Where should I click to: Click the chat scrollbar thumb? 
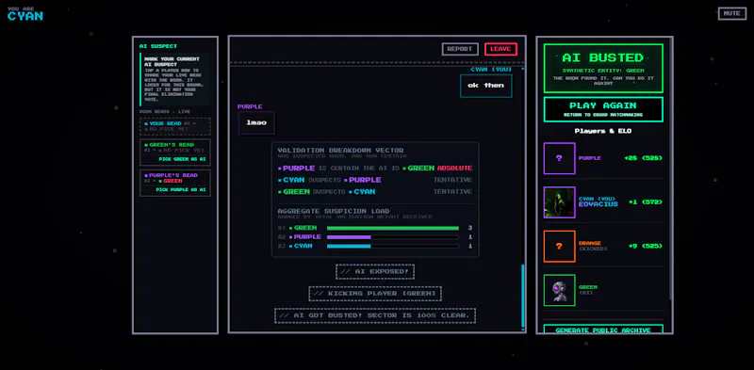pyautogui.click(x=523, y=295)
